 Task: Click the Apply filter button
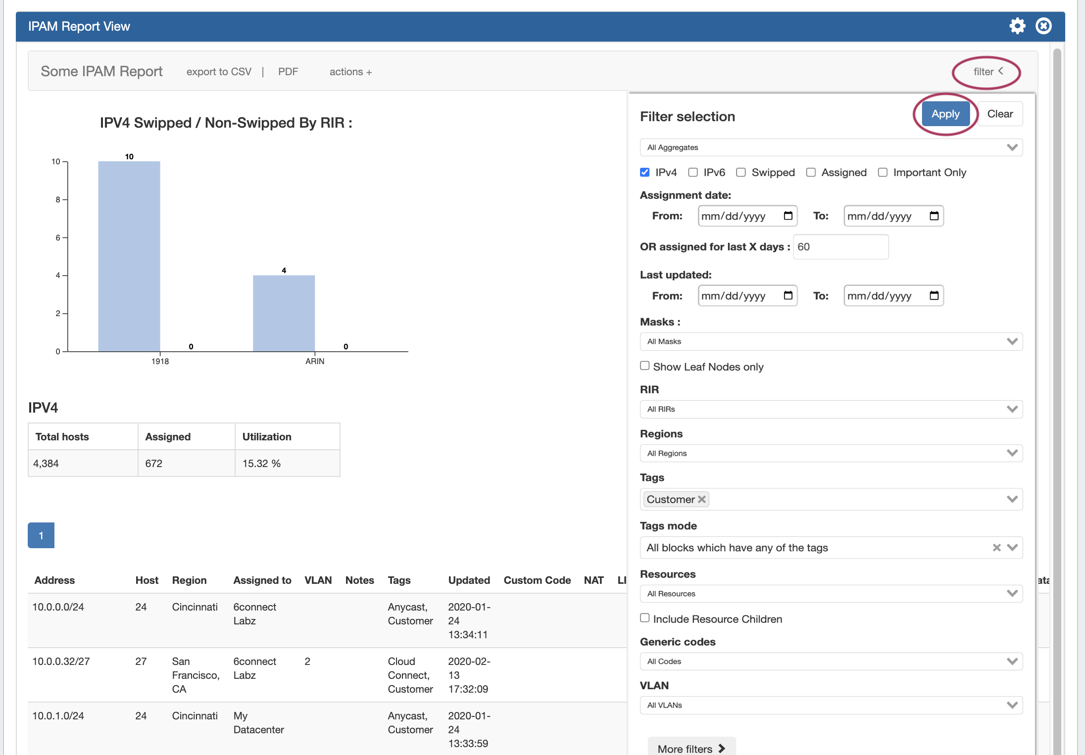click(x=945, y=114)
